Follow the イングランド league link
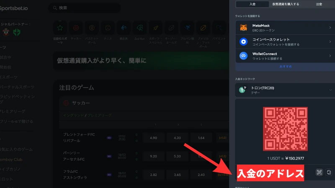 [x=73, y=115]
